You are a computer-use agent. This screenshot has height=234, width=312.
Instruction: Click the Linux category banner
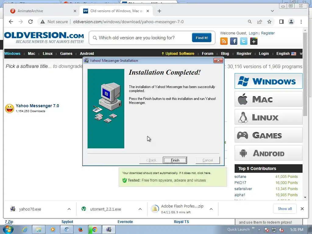tap(268, 117)
